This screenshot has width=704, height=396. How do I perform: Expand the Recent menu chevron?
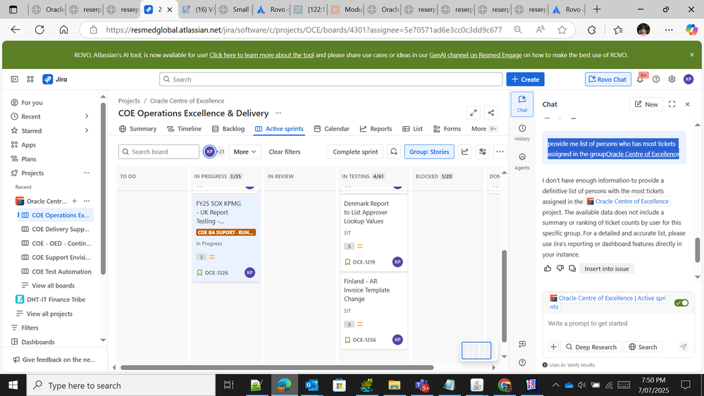click(87, 116)
